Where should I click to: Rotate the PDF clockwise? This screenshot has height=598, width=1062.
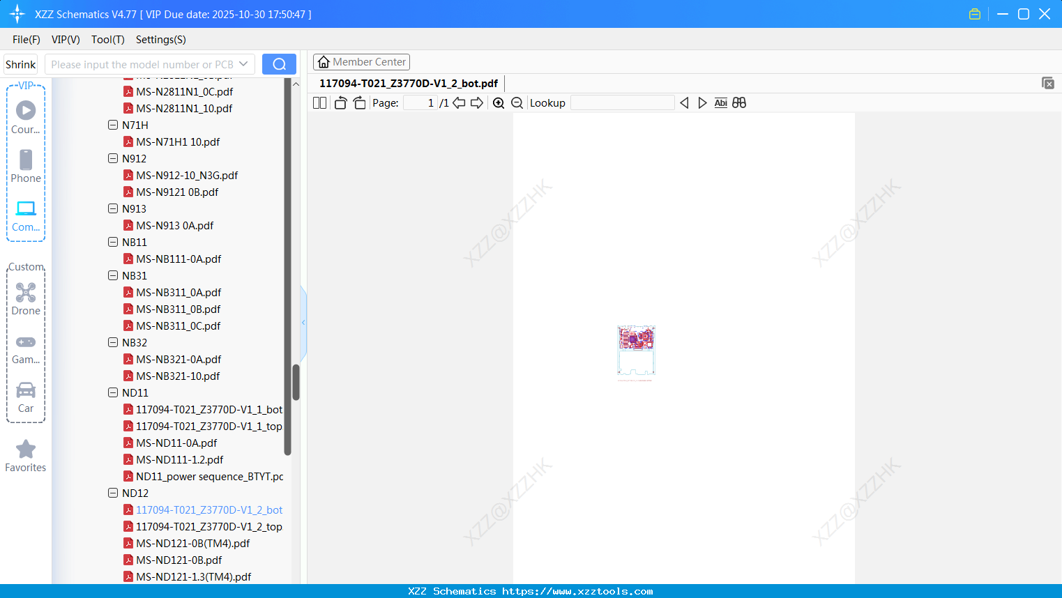(358, 102)
